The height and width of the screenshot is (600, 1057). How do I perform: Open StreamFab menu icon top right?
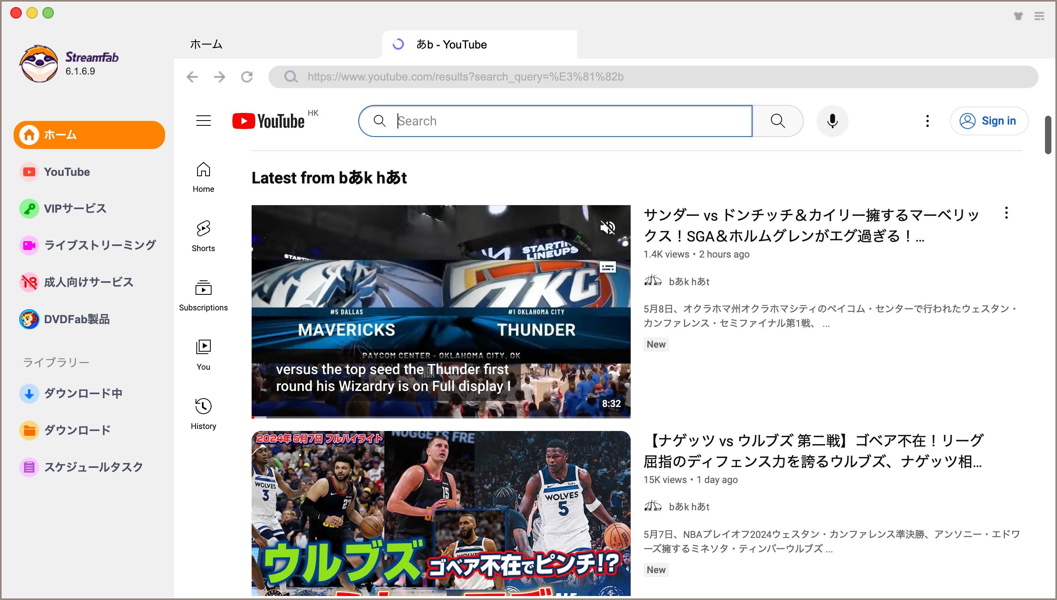pos(1039,16)
